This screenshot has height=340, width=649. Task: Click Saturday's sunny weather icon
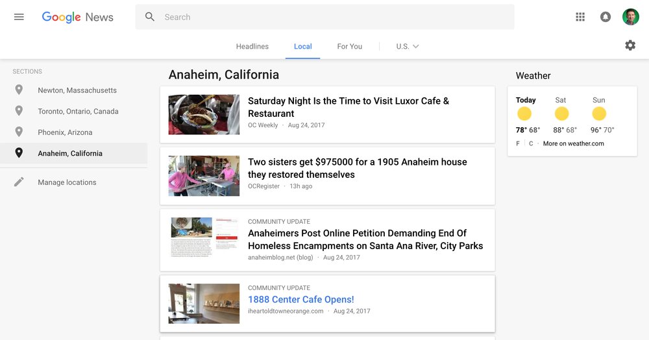(561, 114)
